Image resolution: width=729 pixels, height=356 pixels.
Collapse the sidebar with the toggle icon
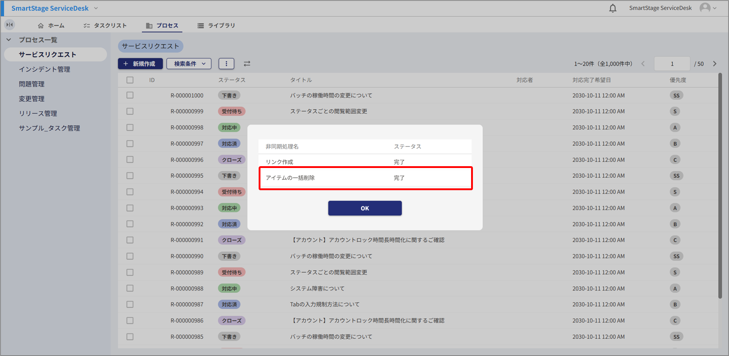[x=10, y=25]
